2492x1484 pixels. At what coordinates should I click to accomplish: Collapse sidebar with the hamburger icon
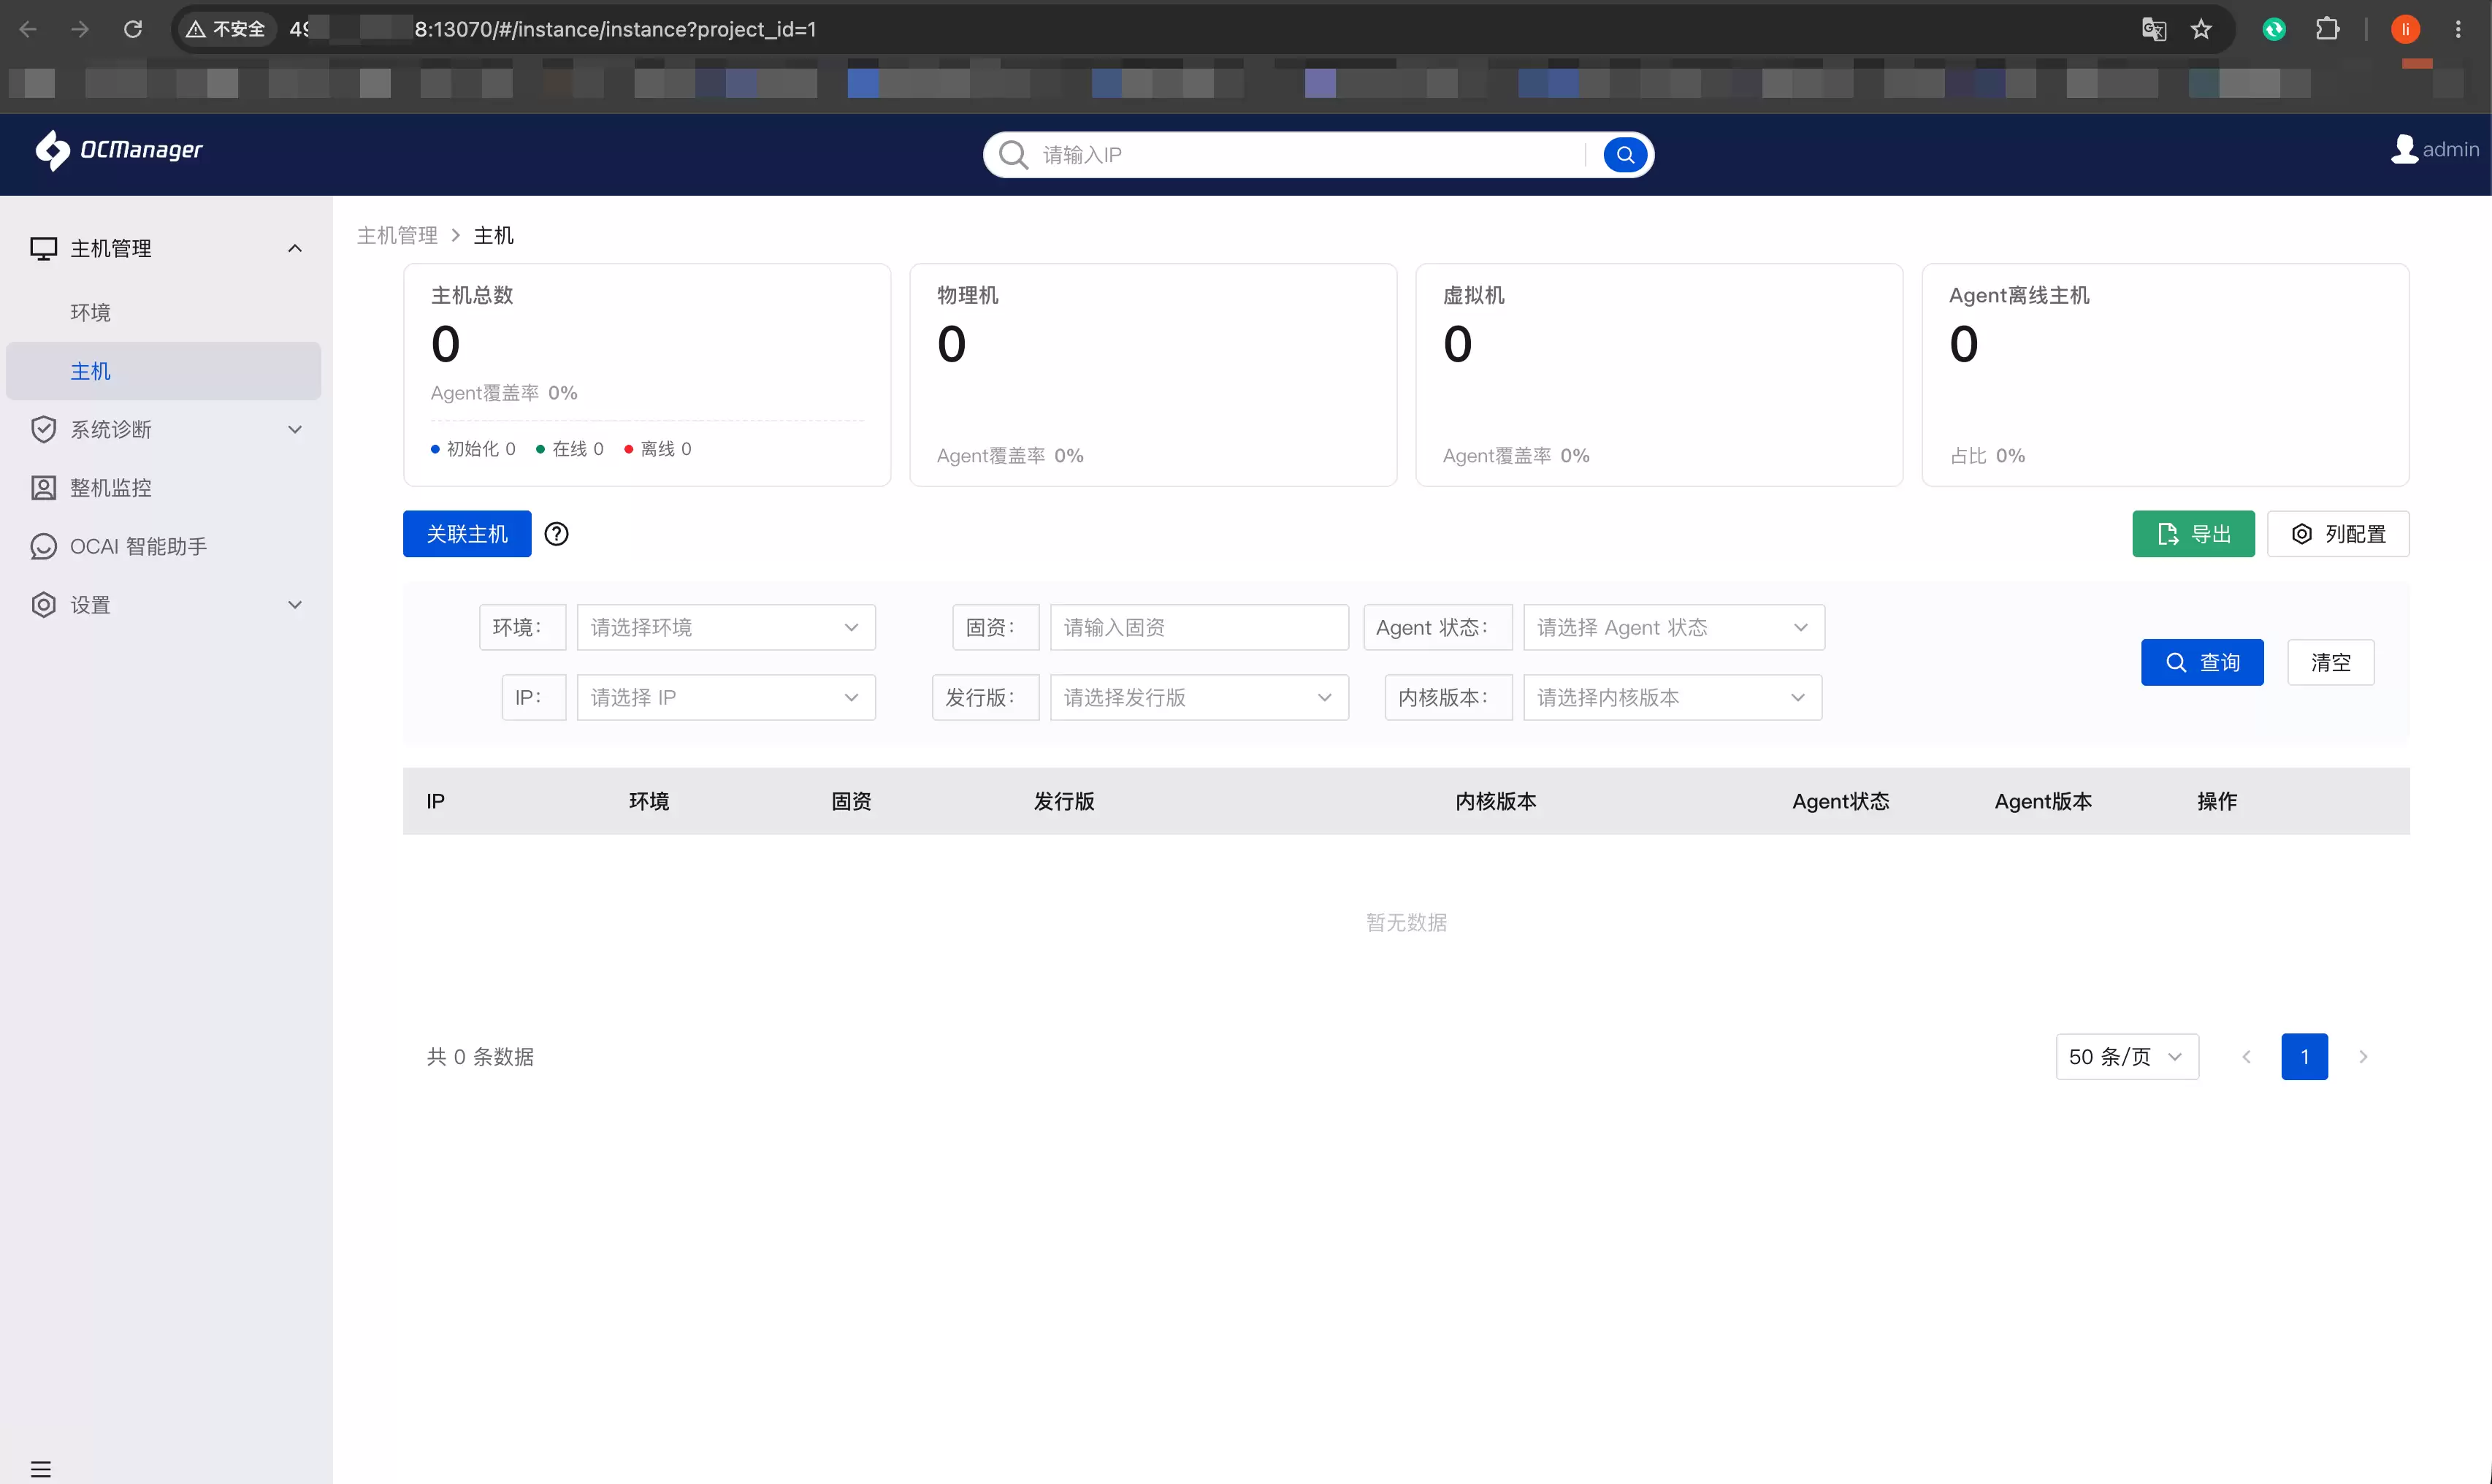[x=41, y=1469]
